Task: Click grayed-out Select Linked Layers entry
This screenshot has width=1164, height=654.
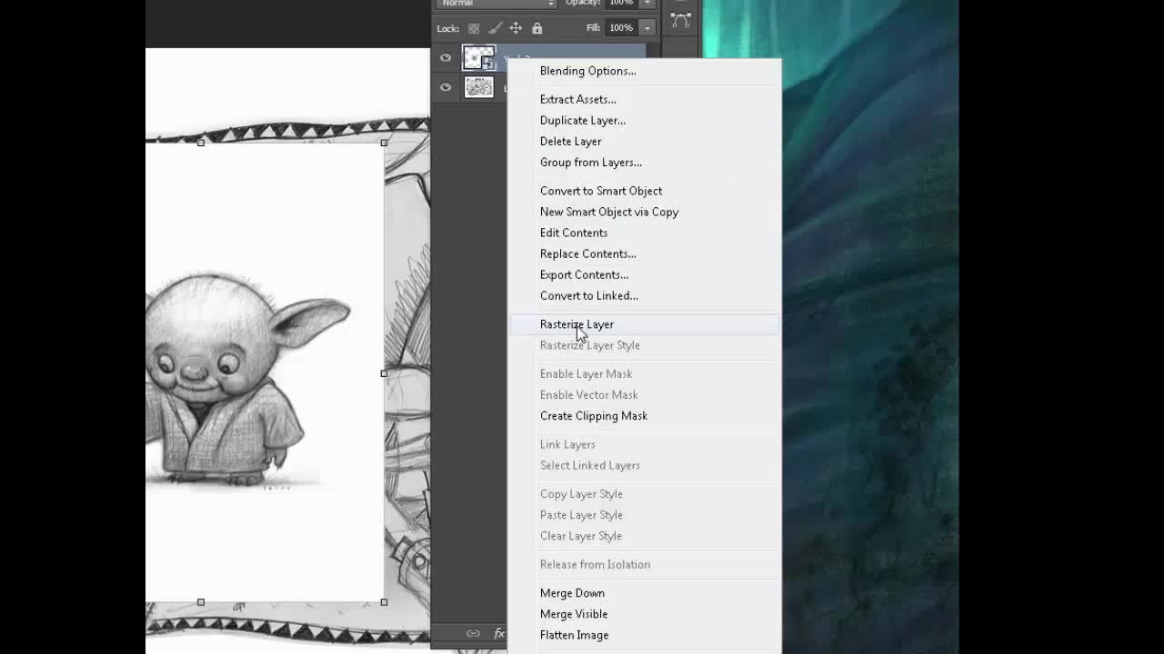Action: point(589,465)
